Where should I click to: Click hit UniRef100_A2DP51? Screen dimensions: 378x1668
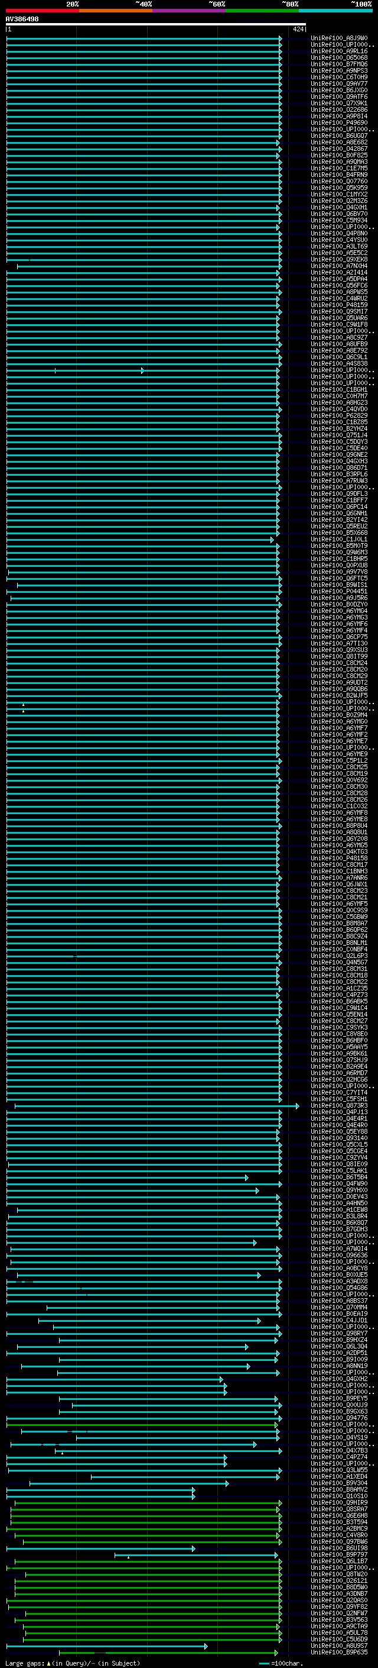click(339, 1353)
